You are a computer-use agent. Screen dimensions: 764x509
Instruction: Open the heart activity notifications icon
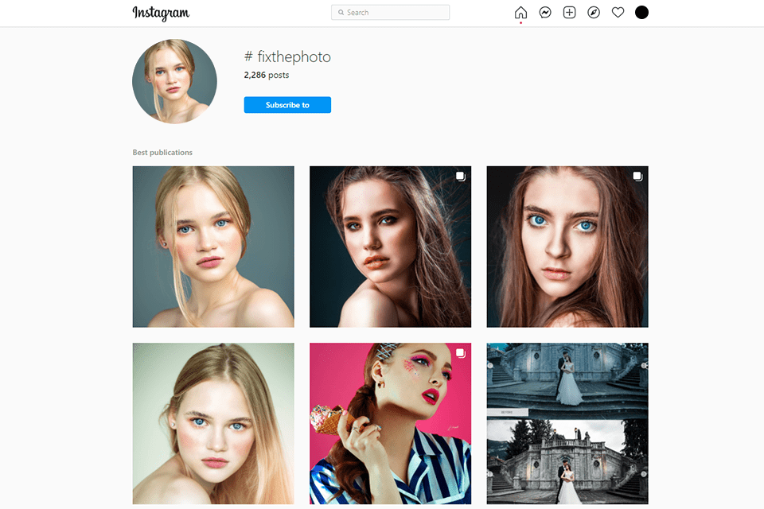pyautogui.click(x=618, y=12)
